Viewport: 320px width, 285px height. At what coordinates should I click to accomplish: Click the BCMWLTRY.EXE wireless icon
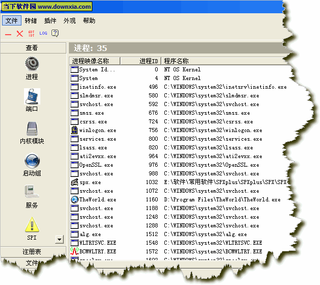75,251
